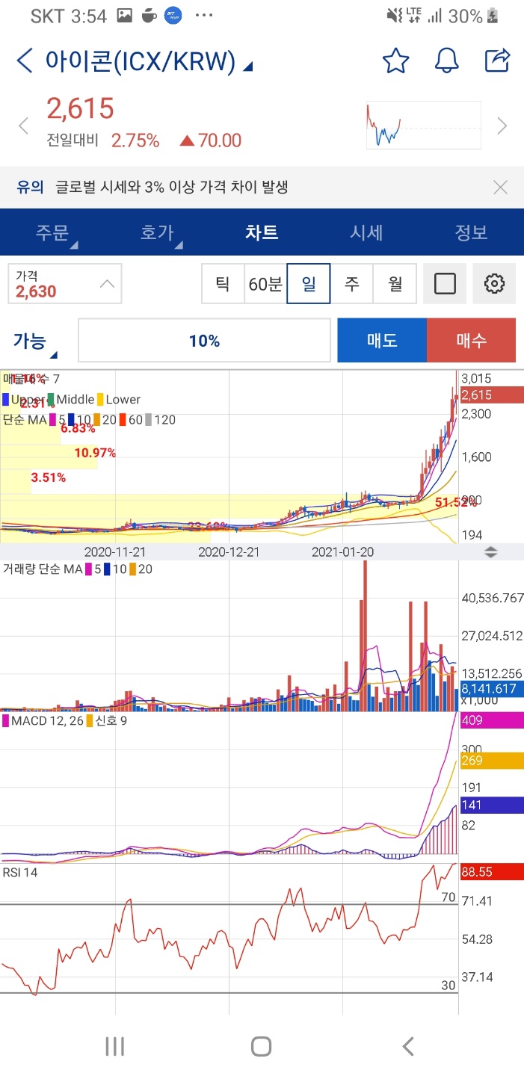Open chart settings gear icon
Image resolution: width=524 pixels, height=1076 pixels.
pos(494,284)
